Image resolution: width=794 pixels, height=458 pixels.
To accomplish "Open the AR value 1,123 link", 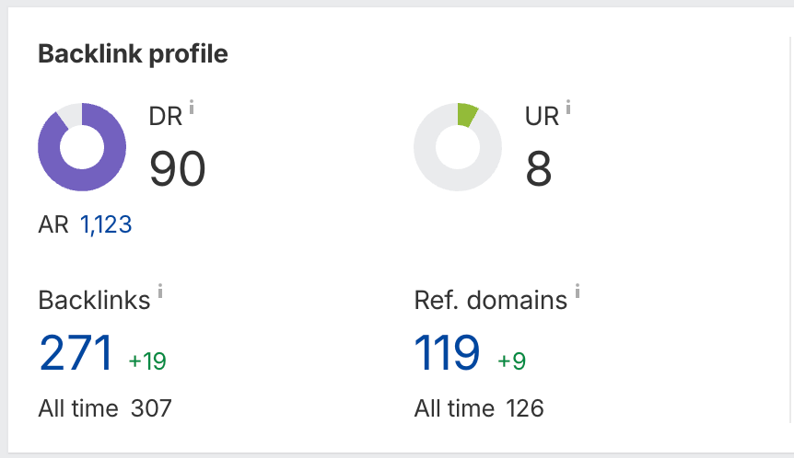I will click(x=106, y=224).
